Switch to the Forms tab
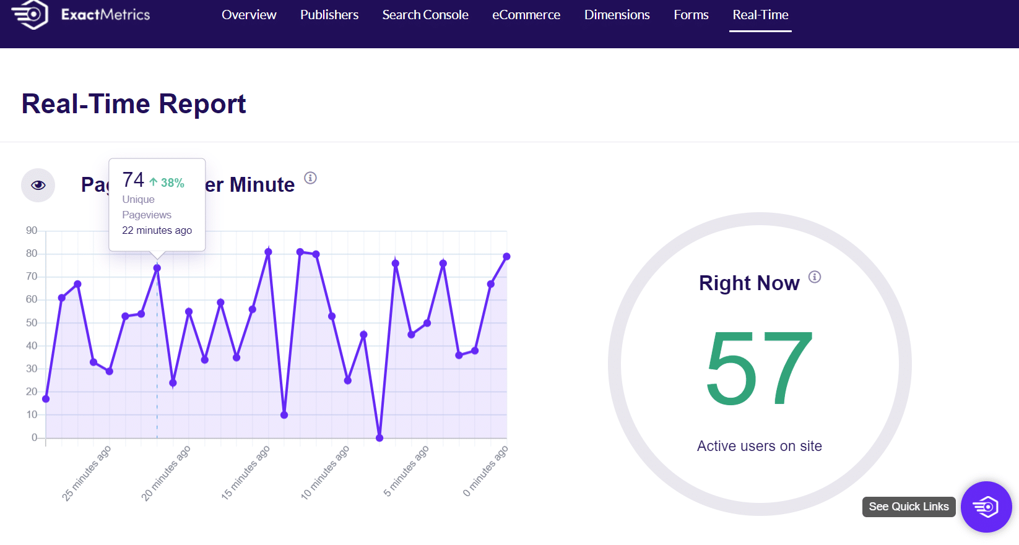Screen dimensions: 1019x545 pyautogui.click(x=691, y=15)
